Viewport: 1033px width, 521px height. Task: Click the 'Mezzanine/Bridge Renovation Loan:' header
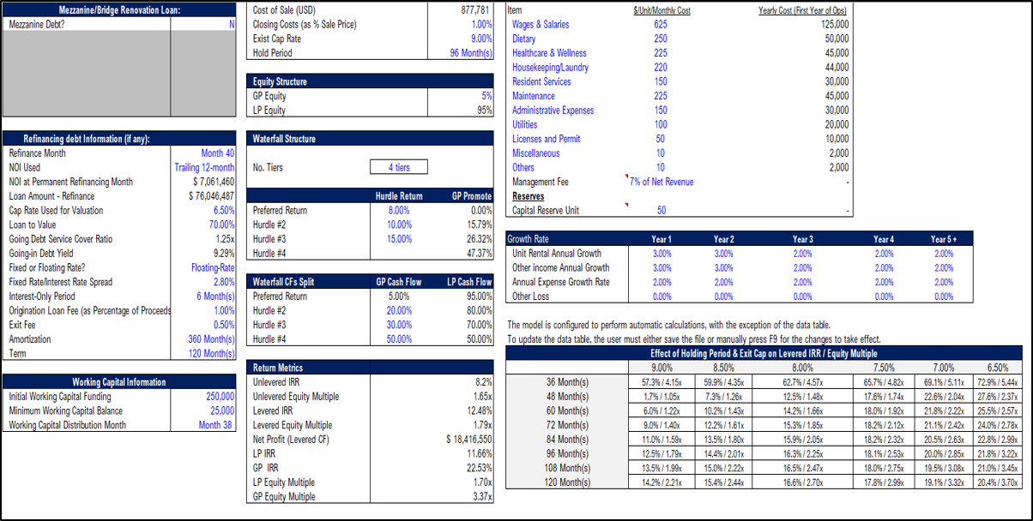coord(119,10)
